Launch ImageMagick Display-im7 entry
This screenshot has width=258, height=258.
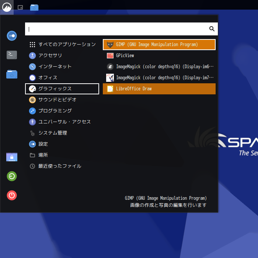coord(159,78)
